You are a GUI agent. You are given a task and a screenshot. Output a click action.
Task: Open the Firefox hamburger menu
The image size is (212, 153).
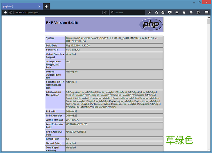pos(207,12)
